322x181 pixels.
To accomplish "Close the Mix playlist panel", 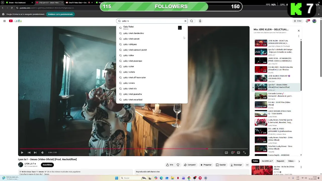I will [299, 31].
